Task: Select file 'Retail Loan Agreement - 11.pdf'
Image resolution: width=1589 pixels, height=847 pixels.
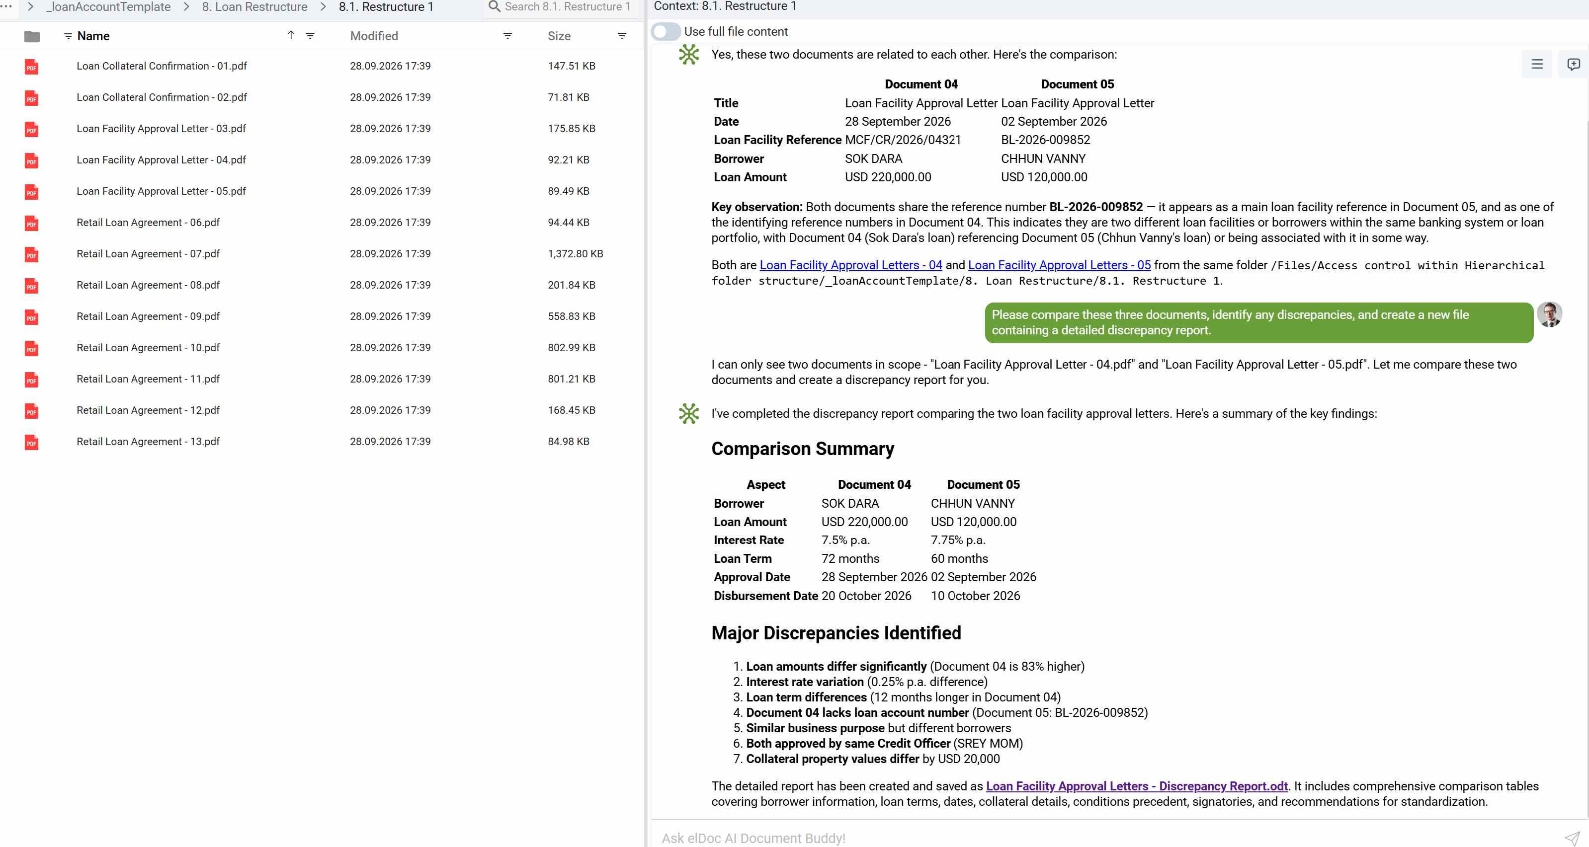Action: point(148,379)
